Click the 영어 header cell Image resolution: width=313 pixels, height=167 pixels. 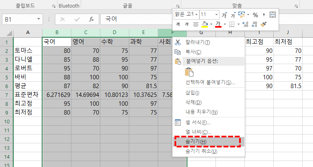85,42
